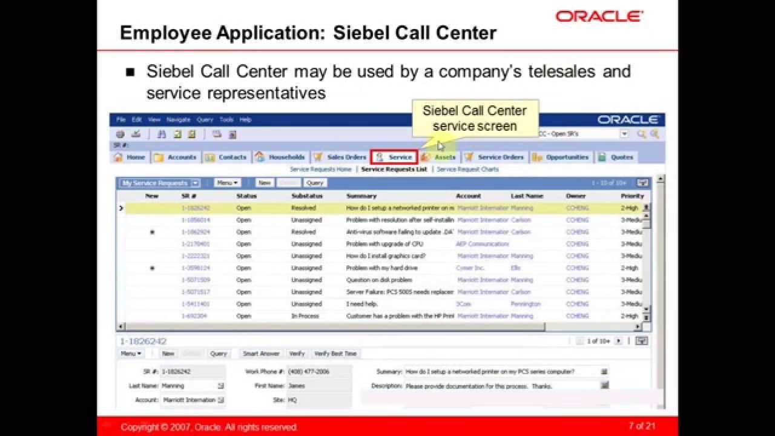The width and height of the screenshot is (775, 436).
Task: Click the 'In Process' substatus cell
Action: (305, 316)
